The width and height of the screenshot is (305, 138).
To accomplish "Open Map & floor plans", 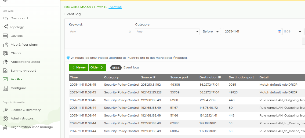I will click(24, 45).
